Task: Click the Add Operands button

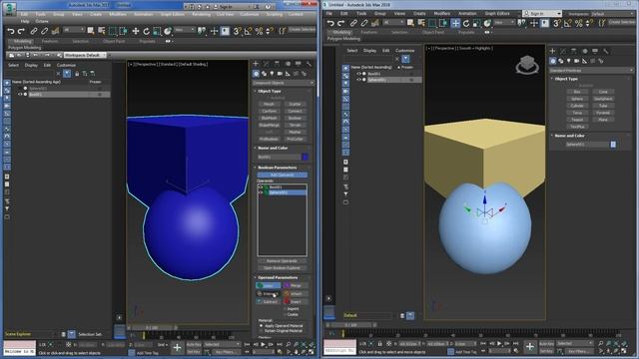Action: (283, 175)
